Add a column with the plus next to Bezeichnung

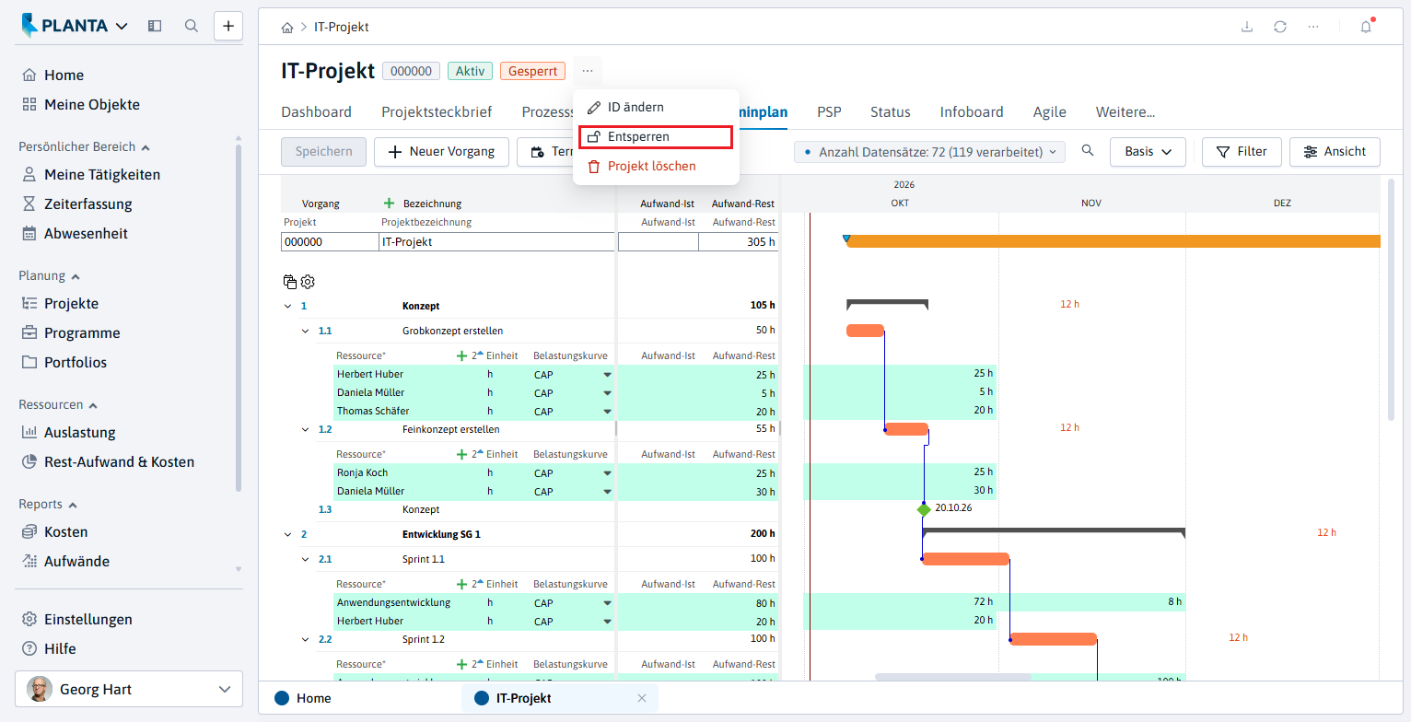pos(389,204)
